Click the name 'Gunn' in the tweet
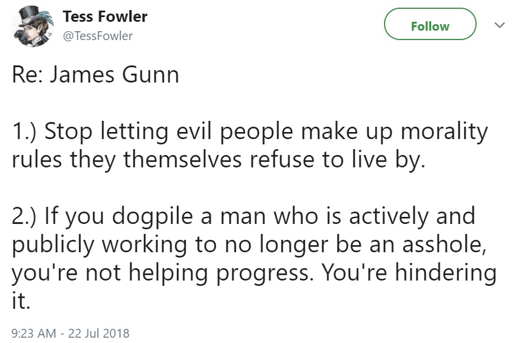 150,75
